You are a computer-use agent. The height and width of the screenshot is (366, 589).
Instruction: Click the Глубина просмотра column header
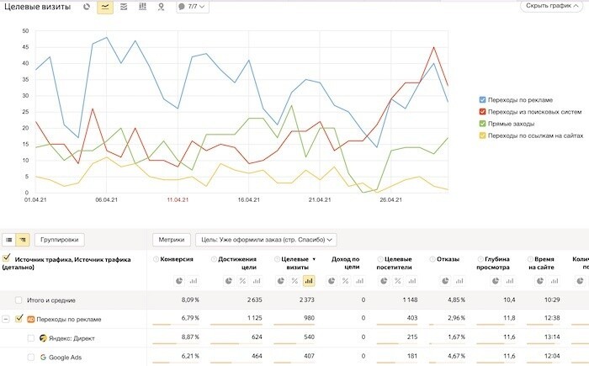(493, 263)
